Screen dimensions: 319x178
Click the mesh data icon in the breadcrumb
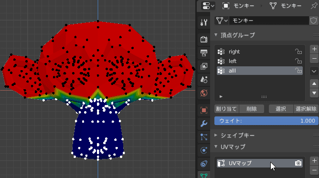[273, 6]
